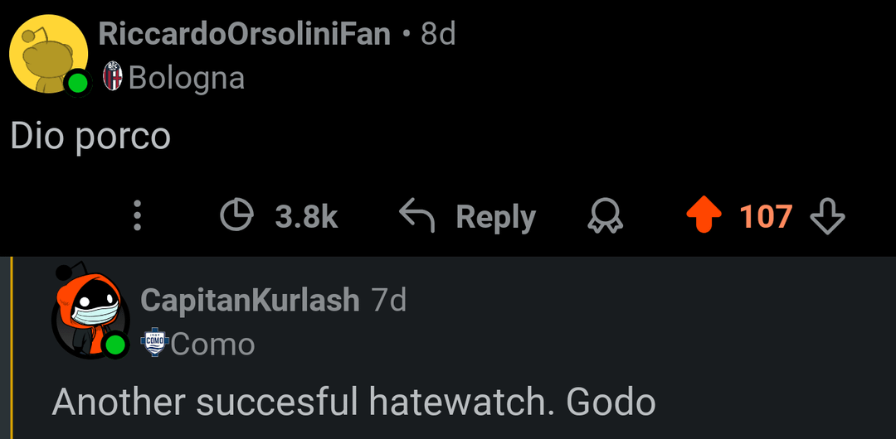The width and height of the screenshot is (896, 439).
Task: Click the reply arrow icon
Action: coord(416,217)
